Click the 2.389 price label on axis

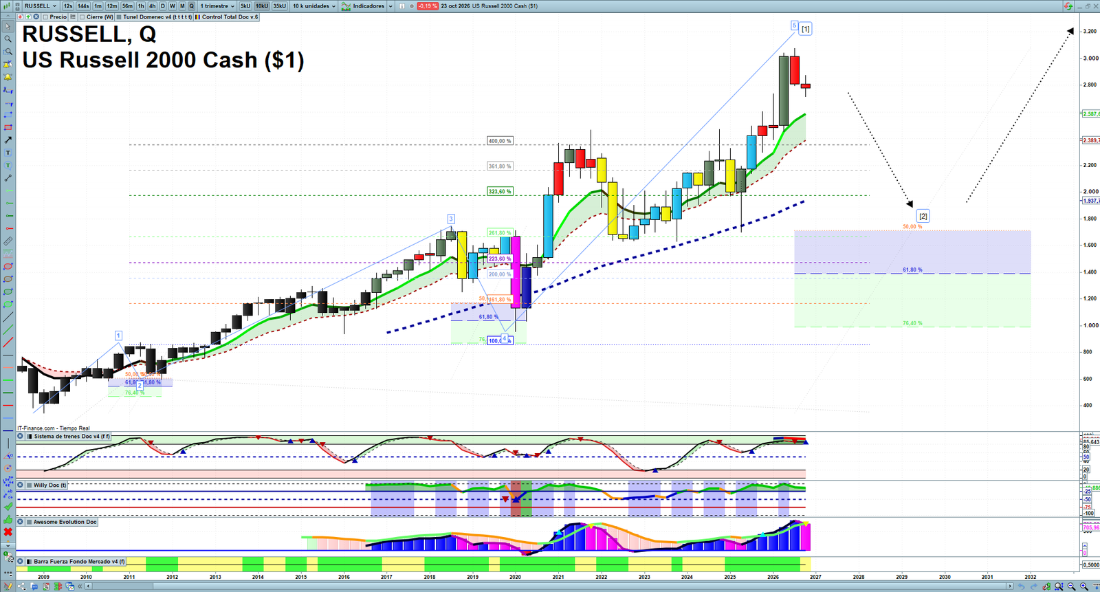[x=1091, y=140]
